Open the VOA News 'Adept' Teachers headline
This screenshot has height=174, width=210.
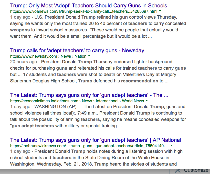coord(88,6)
